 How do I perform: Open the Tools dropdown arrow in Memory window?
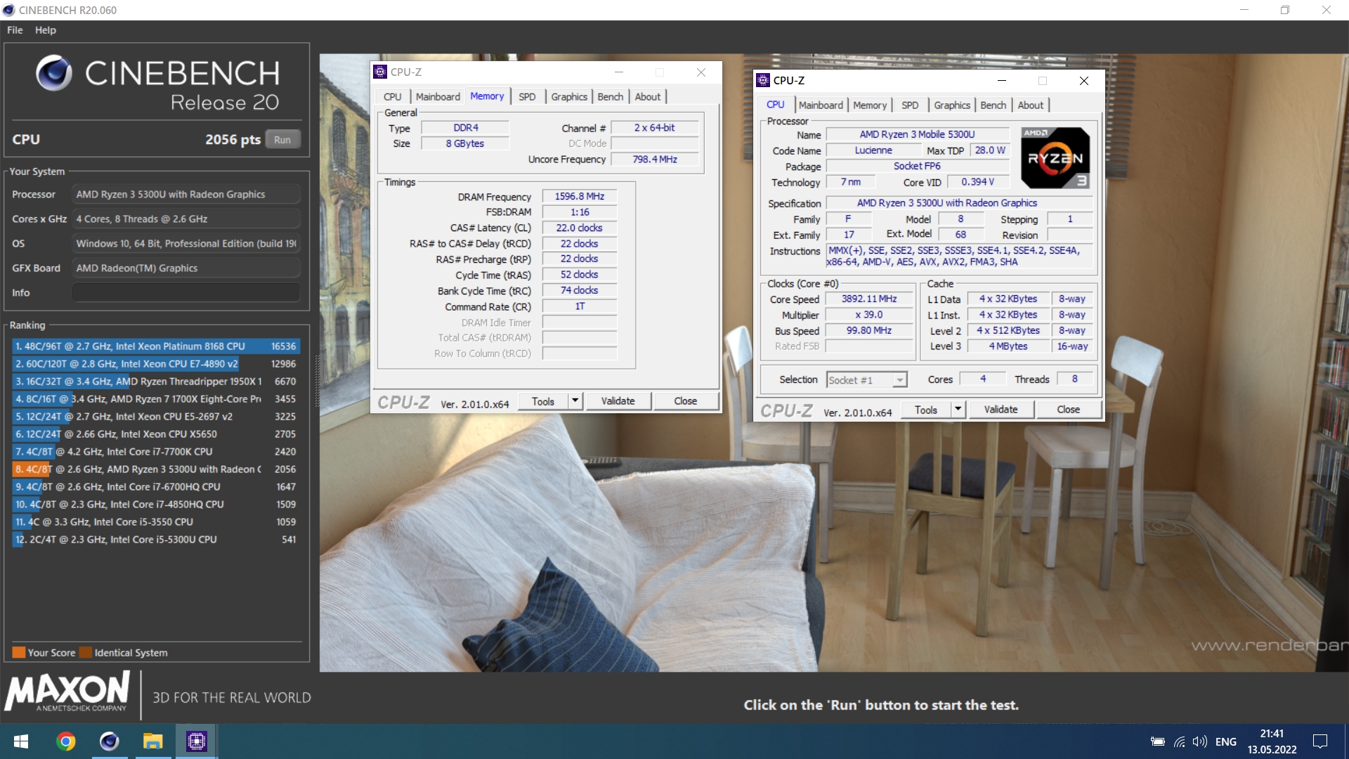click(575, 401)
